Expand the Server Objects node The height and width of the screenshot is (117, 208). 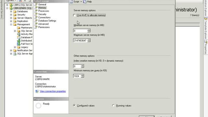pos(11,18)
